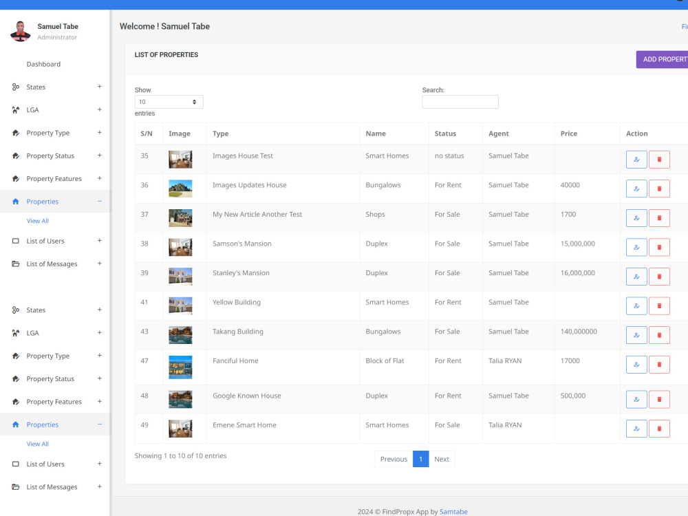
Task: Click the Samuel Tabe profile avatar
Action: 20,31
